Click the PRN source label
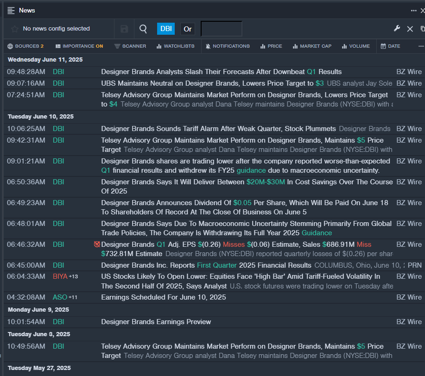425x376 pixels. pos(415,265)
